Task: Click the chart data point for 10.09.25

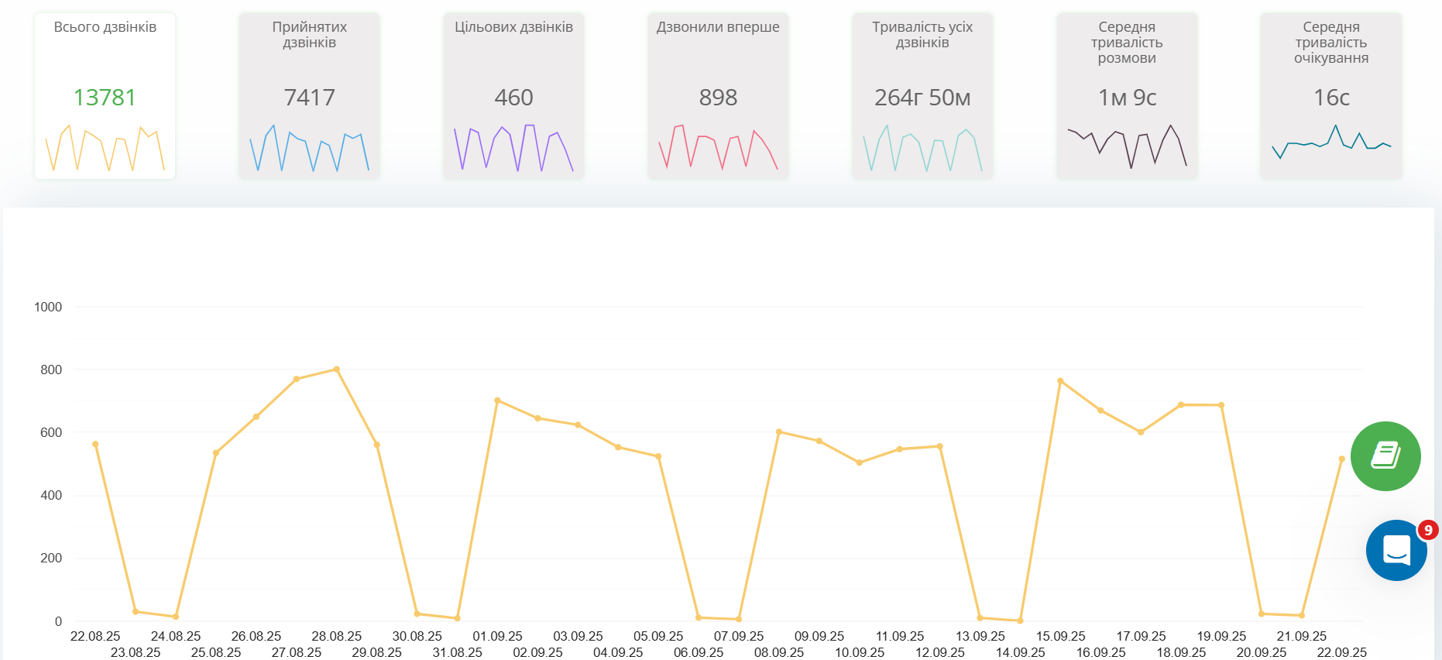Action: (x=860, y=462)
